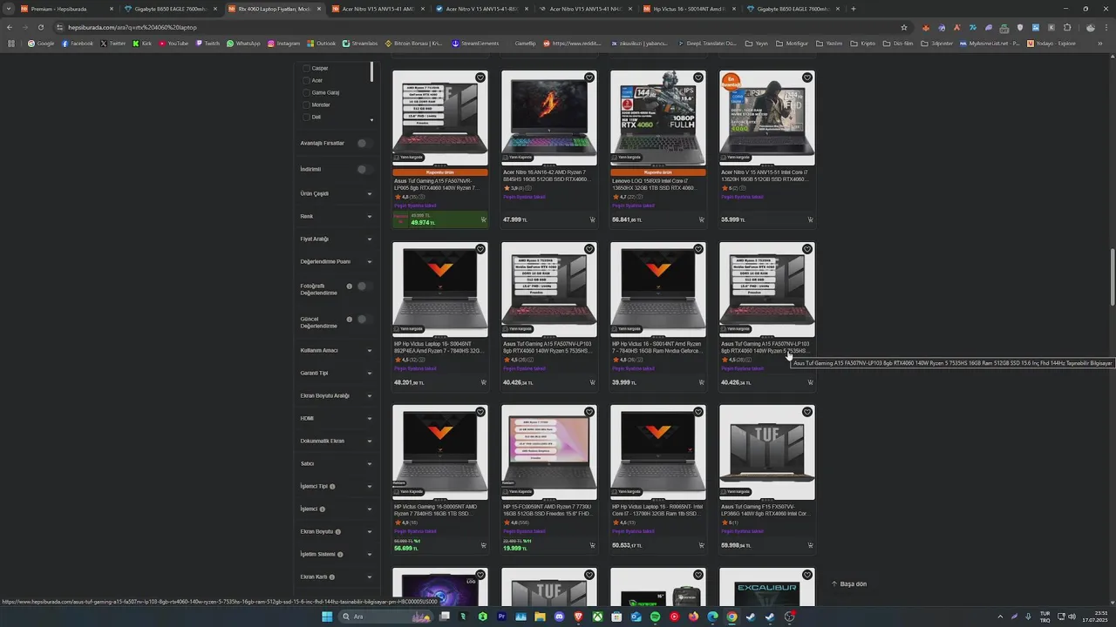
Task: Open the Kullanım Amacı dropdown
Action: click(x=337, y=350)
